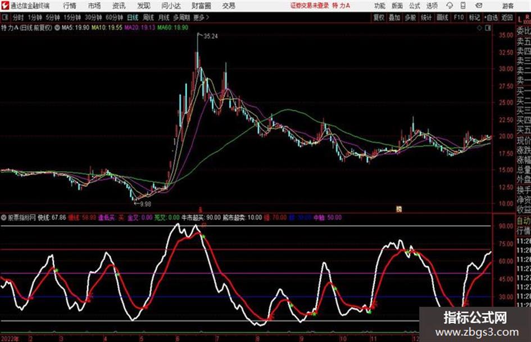Click the L icon in right panel

click(520, 20)
